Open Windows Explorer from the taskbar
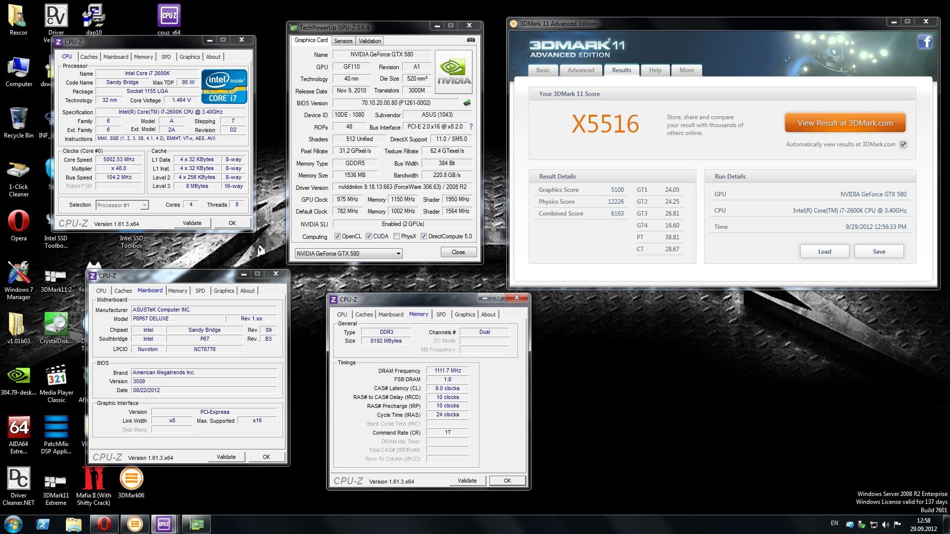Viewport: 950px width, 534px height. point(73,524)
